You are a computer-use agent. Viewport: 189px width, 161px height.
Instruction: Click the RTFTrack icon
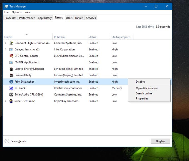point(11,88)
